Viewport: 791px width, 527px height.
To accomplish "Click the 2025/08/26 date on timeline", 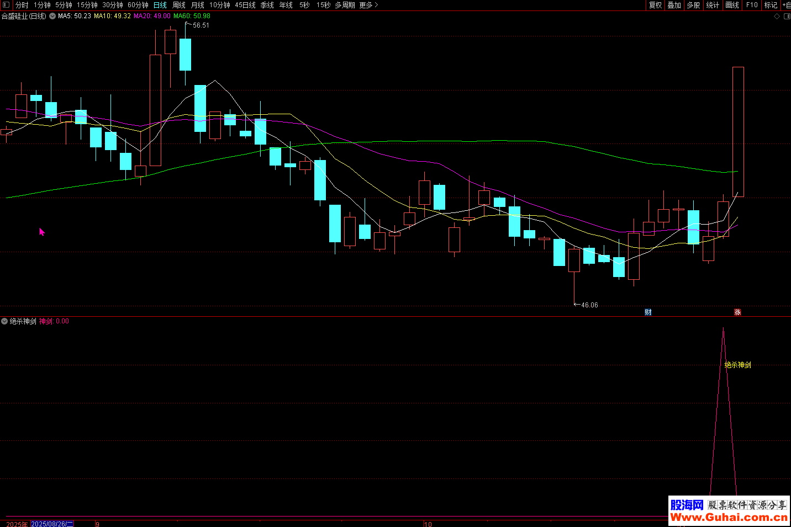I will coord(52,524).
